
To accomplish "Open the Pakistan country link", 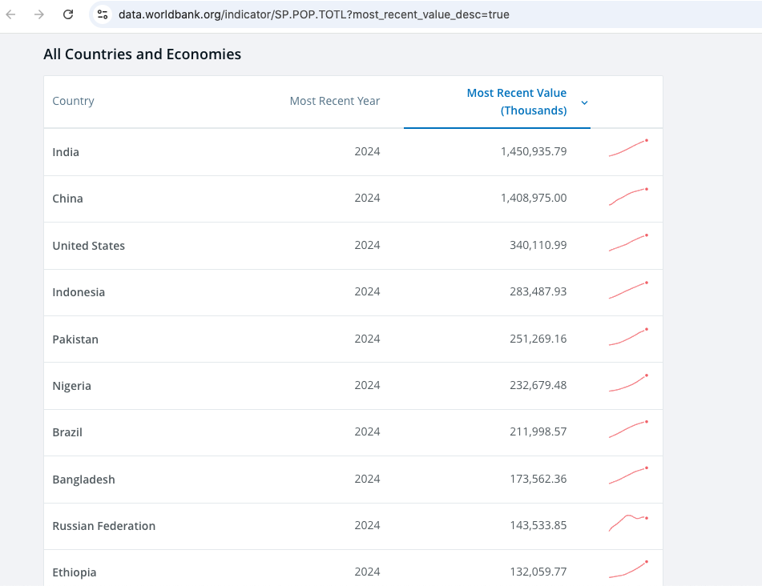I will tap(75, 339).
